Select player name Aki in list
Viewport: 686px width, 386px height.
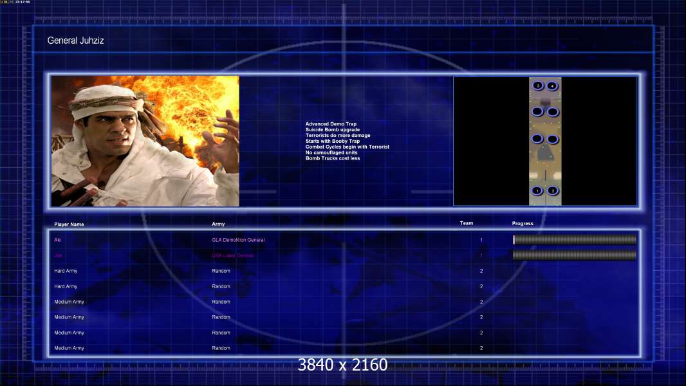point(58,240)
